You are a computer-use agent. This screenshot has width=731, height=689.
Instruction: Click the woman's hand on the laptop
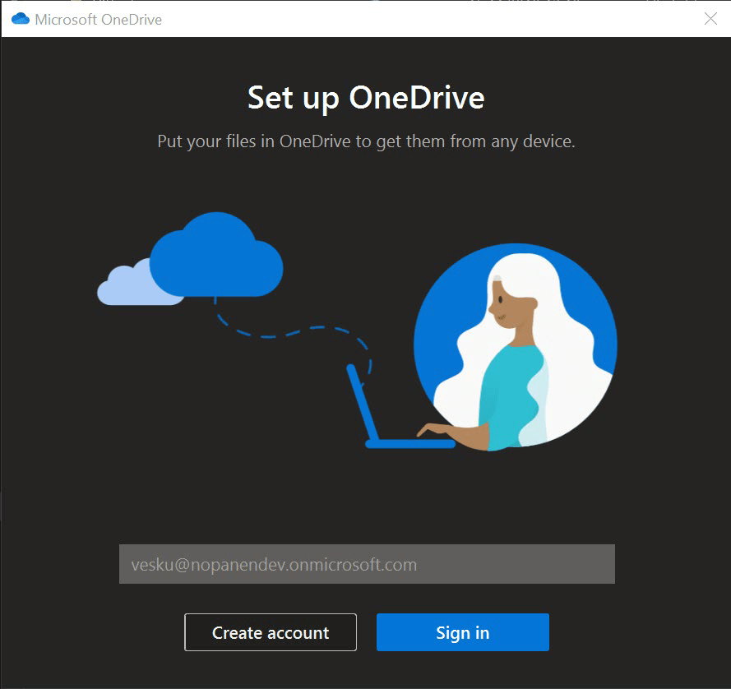[434, 429]
